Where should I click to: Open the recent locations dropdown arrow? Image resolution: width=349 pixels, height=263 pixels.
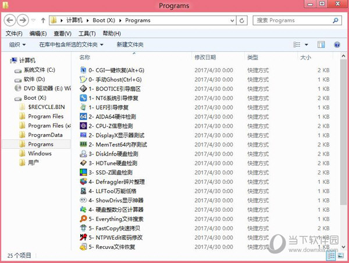coord(33,20)
